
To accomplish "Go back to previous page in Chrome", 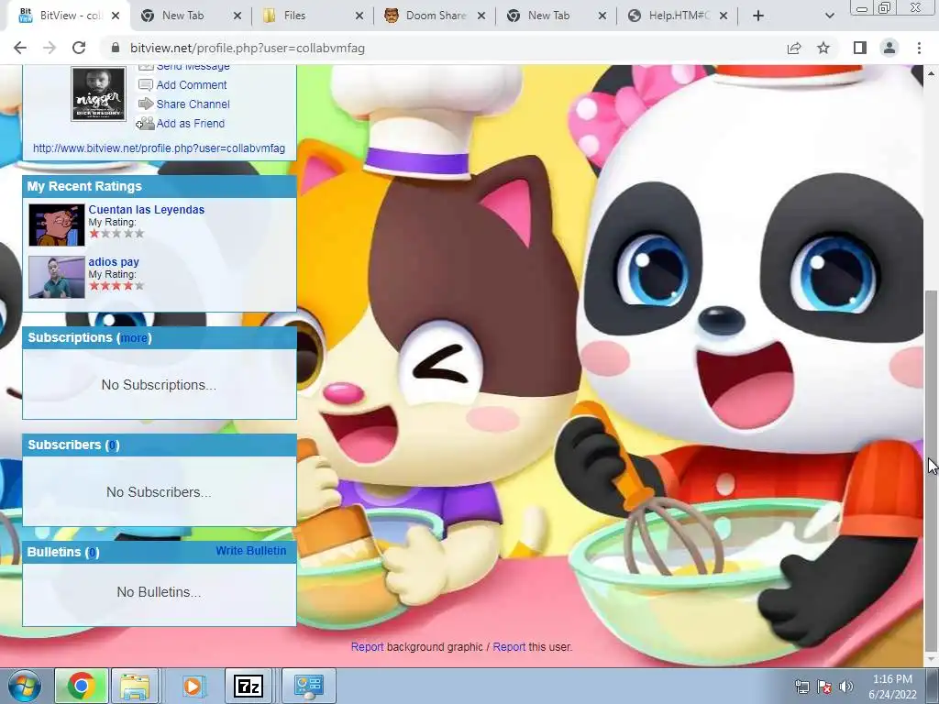I will (x=20, y=48).
